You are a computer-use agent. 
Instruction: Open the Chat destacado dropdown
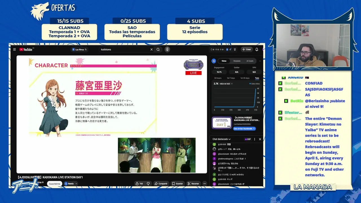pyautogui.click(x=221, y=139)
